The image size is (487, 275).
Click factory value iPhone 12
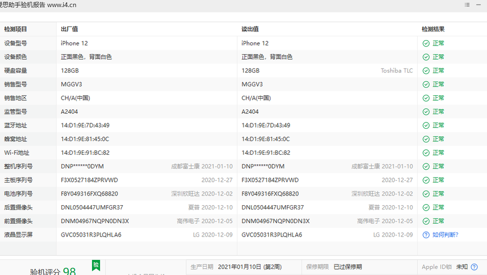(x=74, y=43)
